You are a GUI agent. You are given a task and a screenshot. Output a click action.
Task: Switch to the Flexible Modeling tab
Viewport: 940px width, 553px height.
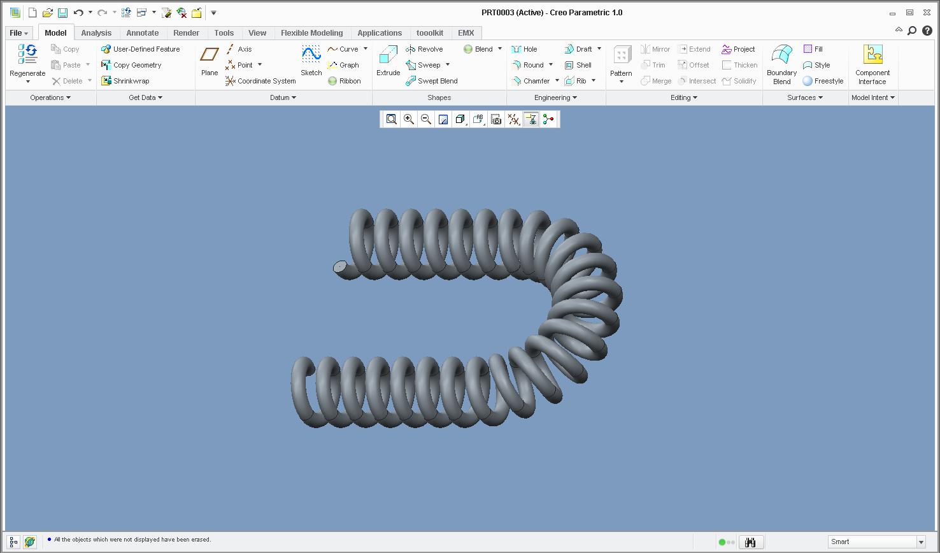tap(312, 33)
